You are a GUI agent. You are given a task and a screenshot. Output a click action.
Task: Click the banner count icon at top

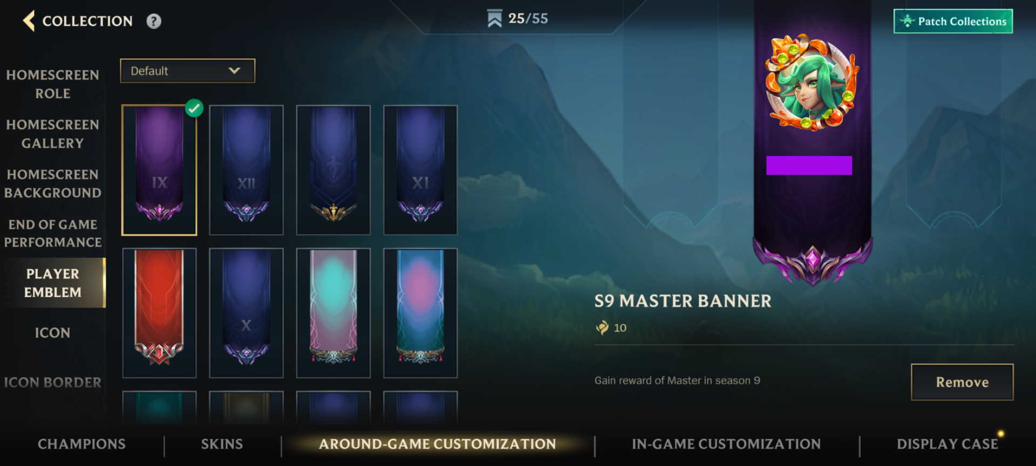pos(494,18)
